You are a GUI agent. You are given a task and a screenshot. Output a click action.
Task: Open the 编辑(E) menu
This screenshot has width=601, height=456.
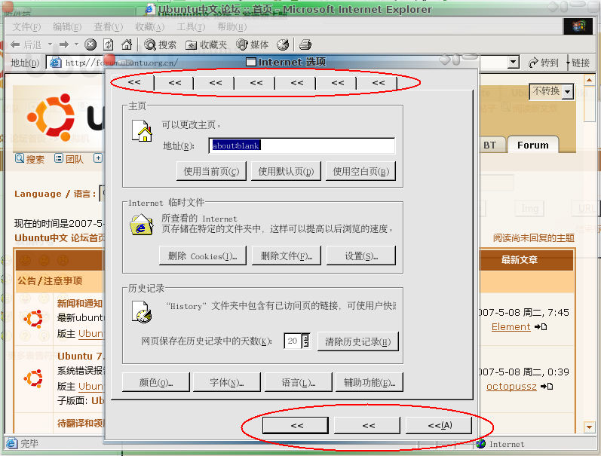click(67, 27)
